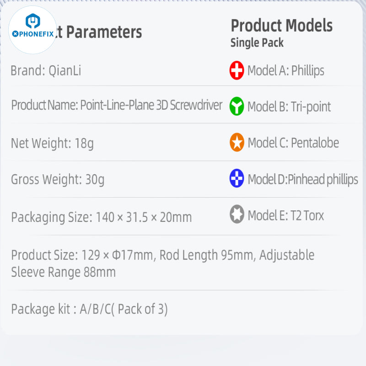366x366 pixels.
Task: Click the Product Models heading
Action: [281, 26]
